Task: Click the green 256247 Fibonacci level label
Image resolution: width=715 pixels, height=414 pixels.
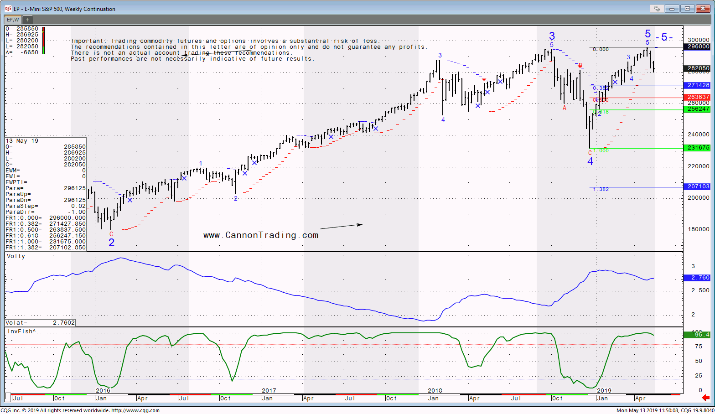Action: [698, 109]
